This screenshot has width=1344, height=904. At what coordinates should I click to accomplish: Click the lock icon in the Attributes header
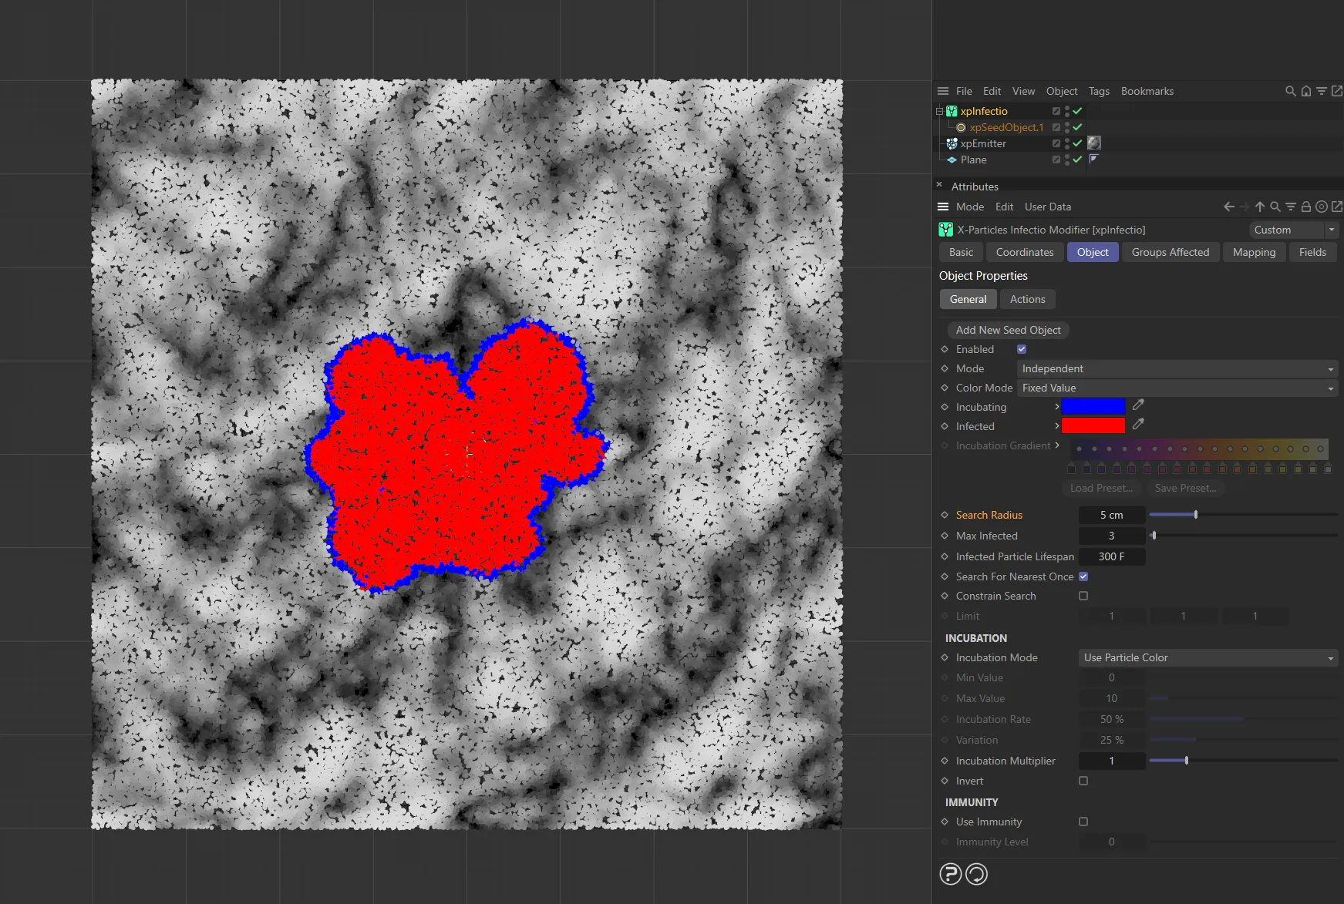1306,207
